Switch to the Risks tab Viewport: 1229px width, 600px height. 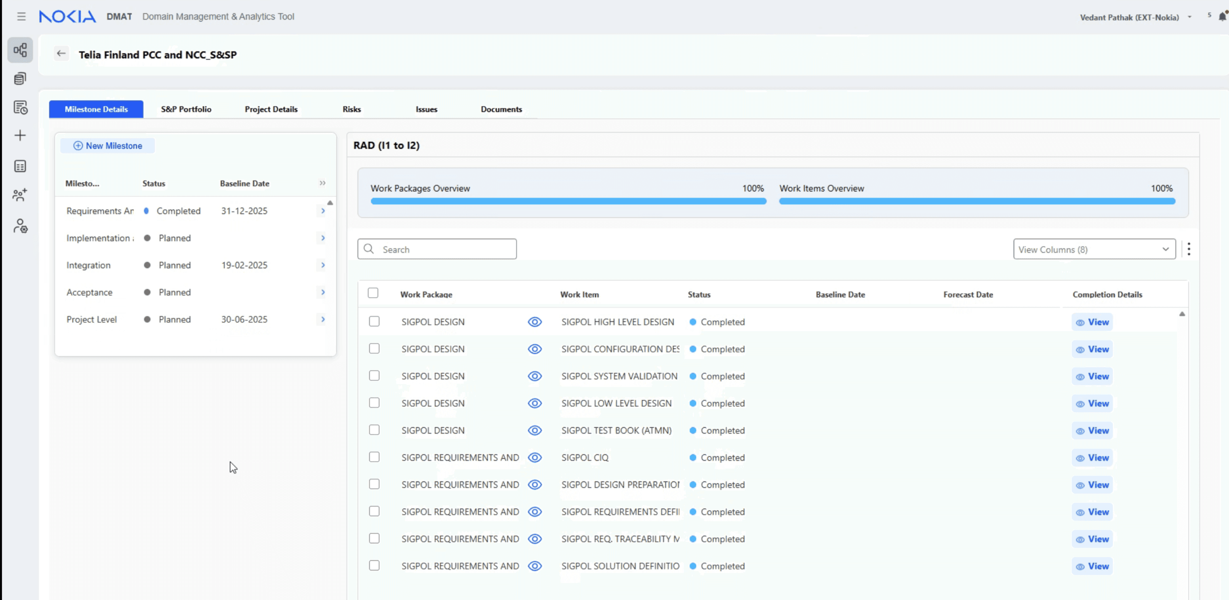(x=351, y=109)
